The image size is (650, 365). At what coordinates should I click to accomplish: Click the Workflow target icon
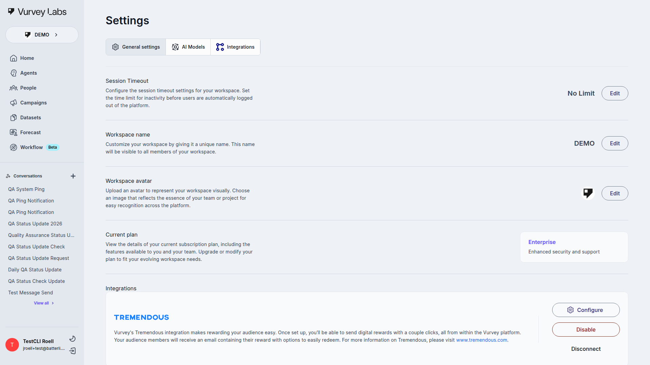[x=14, y=147]
